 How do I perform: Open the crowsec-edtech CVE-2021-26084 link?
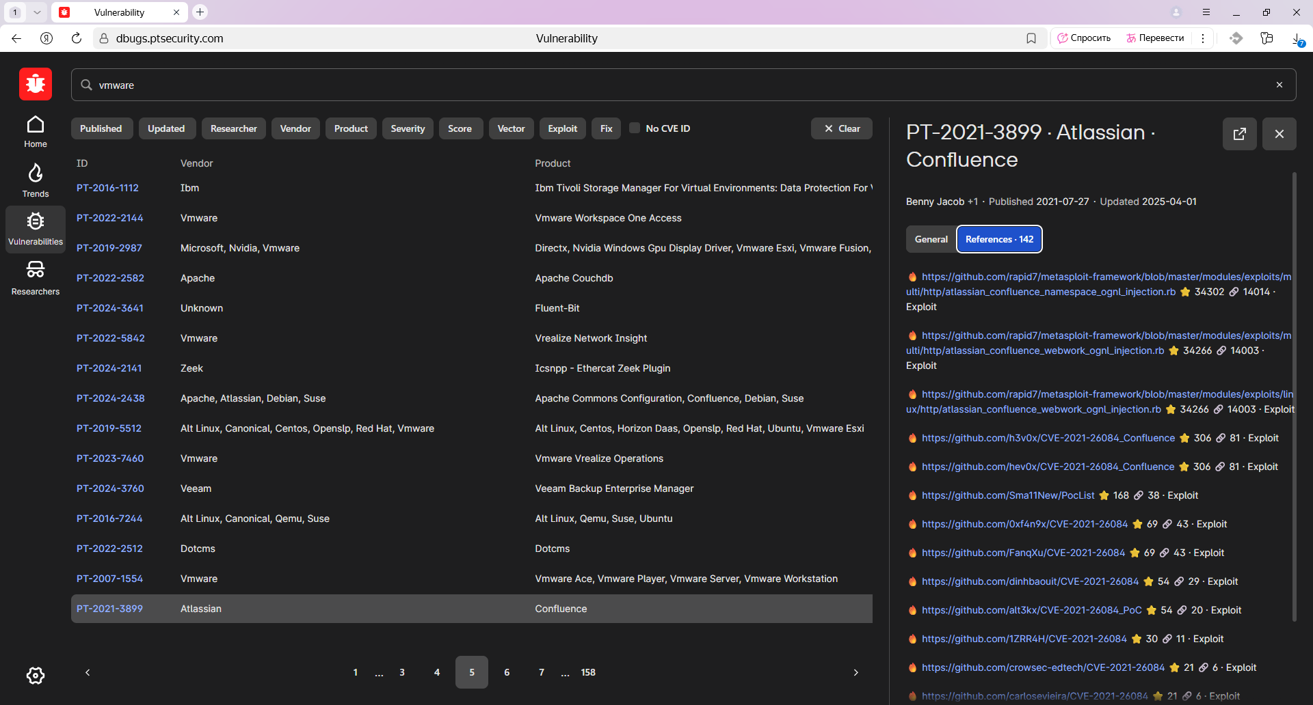(1043, 667)
